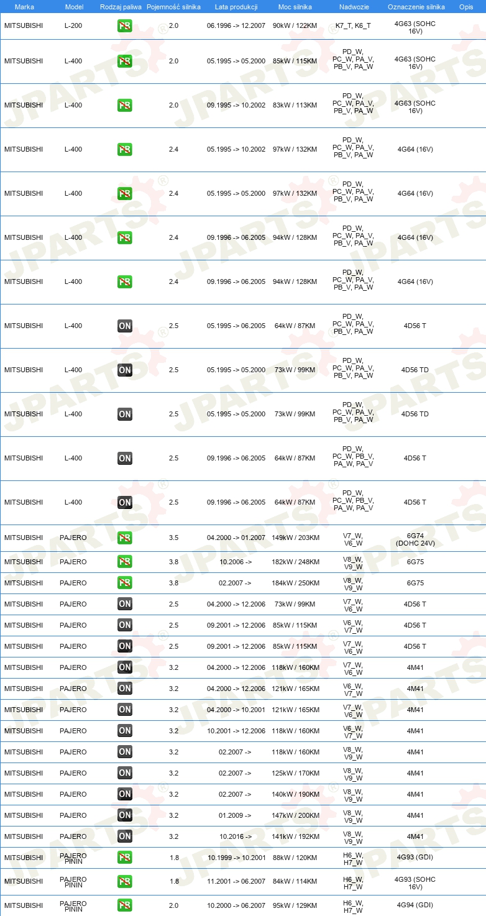This screenshot has height=916, width=486.
Task: Click the PB petrol icon in the L-200 row
Action: tap(125, 26)
